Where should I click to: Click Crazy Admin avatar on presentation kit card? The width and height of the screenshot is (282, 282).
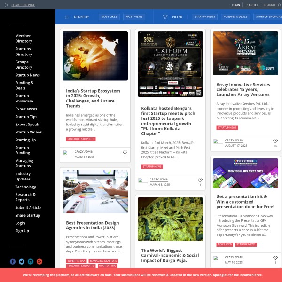click(x=218, y=258)
